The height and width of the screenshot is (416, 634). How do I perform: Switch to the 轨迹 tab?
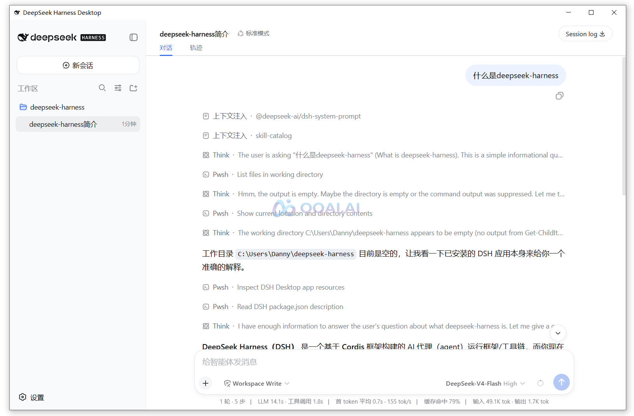click(x=196, y=48)
